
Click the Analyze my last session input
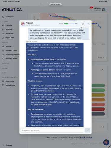coord(52,130)
